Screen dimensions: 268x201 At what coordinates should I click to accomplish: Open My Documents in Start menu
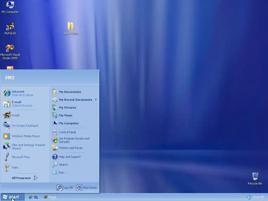point(75,92)
